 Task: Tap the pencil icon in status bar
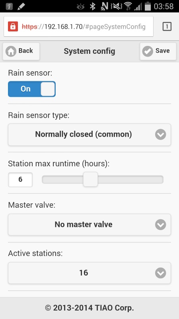pyautogui.click(x=21, y=6)
